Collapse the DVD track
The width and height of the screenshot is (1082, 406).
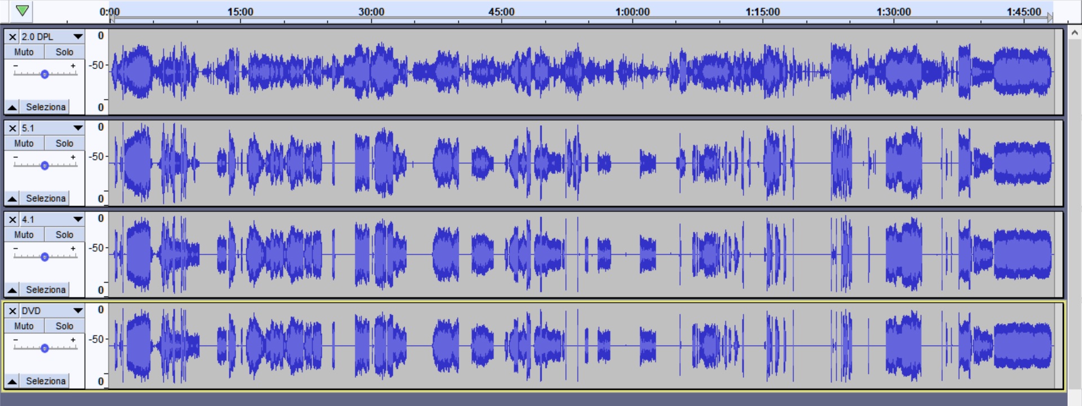12,381
